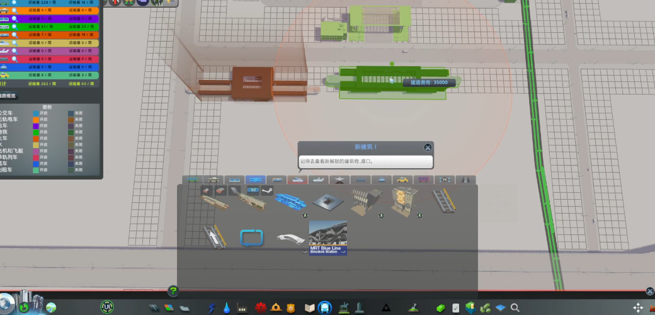The width and height of the screenshot is (655, 315).
Task: Open the police badge menu
Action: [x=290, y=308]
